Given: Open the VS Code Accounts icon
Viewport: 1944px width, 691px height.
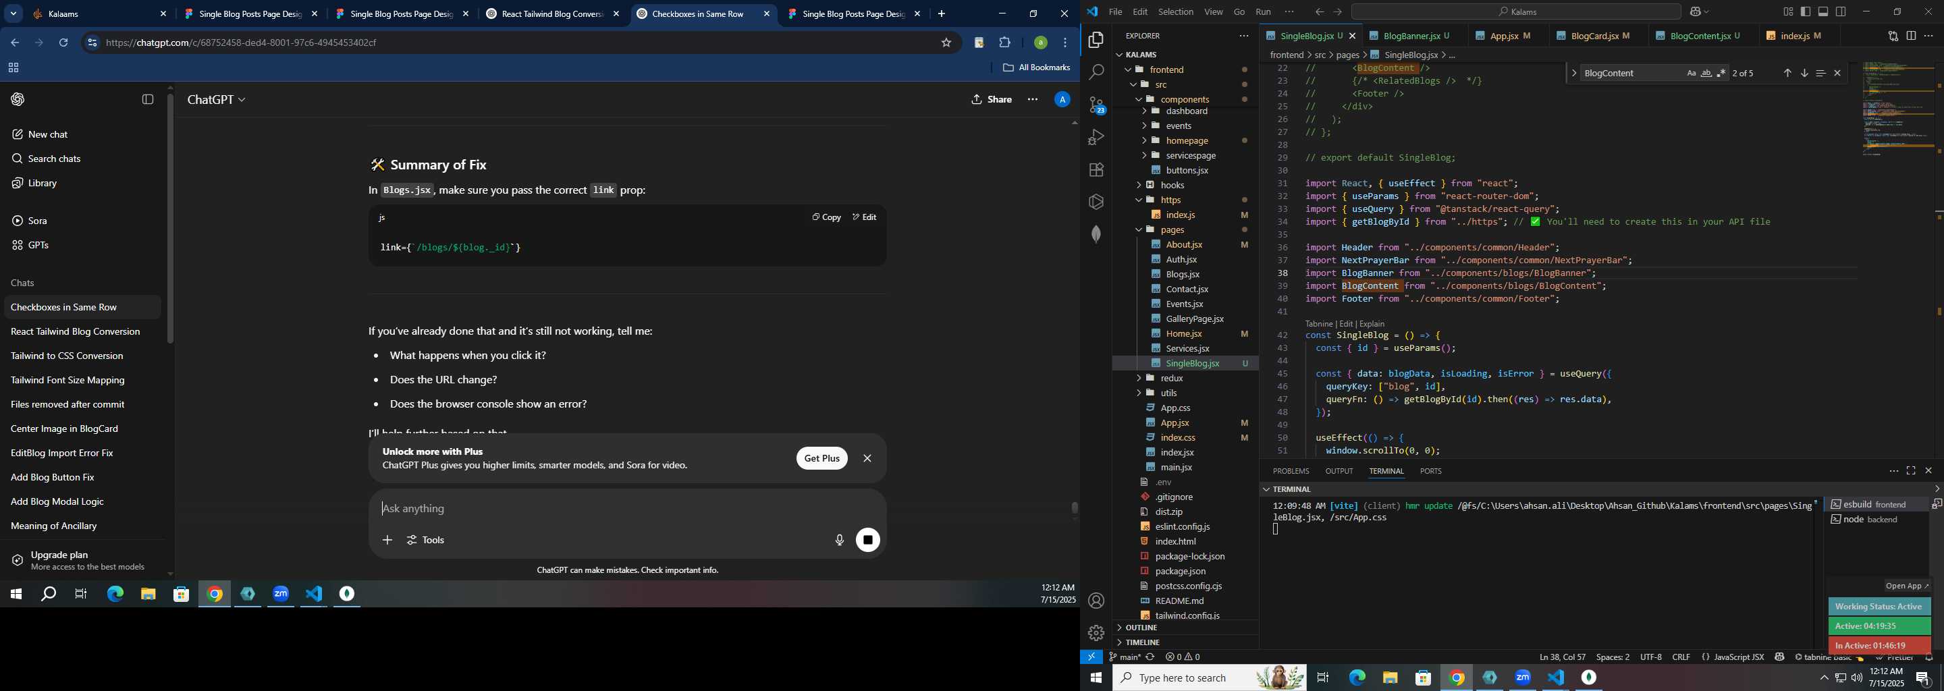Looking at the screenshot, I should pyautogui.click(x=1096, y=601).
